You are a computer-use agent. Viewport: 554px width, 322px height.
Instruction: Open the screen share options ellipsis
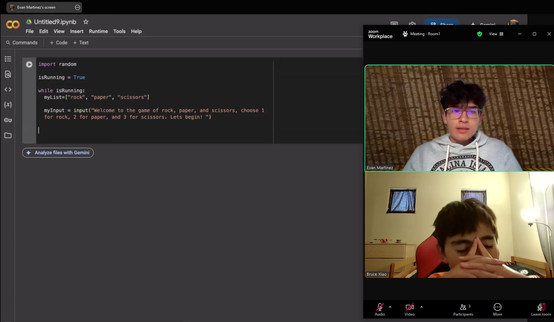(x=78, y=7)
